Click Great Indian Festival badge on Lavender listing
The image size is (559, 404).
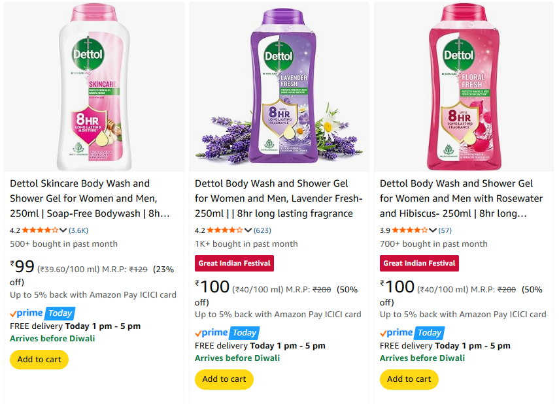pos(234,263)
